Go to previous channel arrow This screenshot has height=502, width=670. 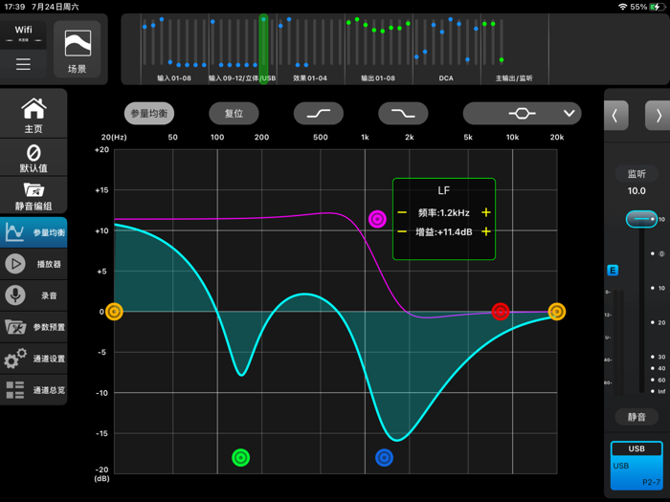[x=615, y=116]
